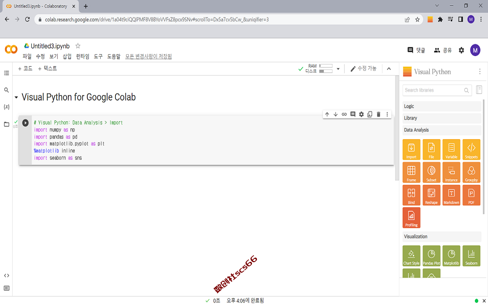The height and width of the screenshot is (305, 488).
Task: Select the Seaborn chart tool
Action: coord(471,256)
